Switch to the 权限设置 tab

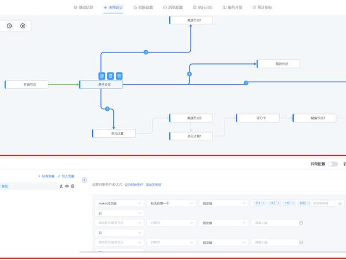pos(143,7)
